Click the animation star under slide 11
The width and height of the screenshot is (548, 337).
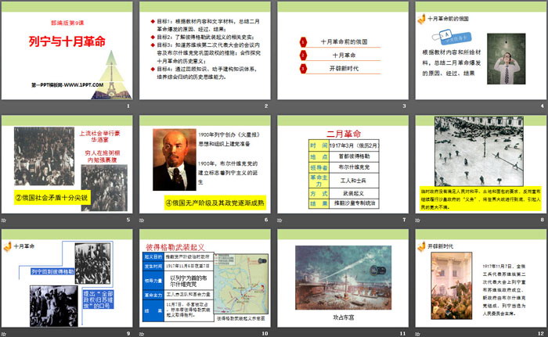click(x=280, y=333)
